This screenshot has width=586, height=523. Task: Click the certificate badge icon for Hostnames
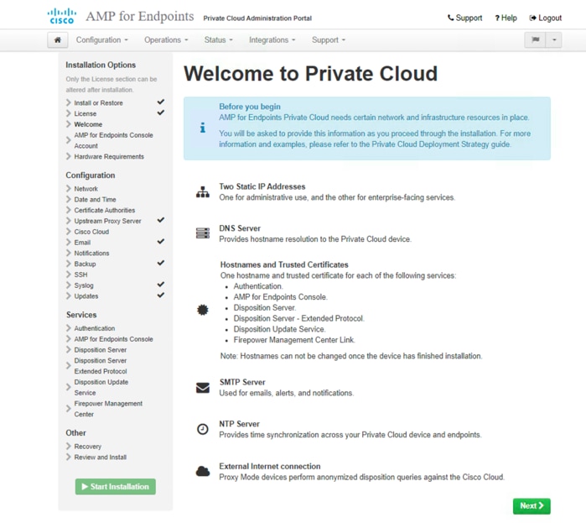(x=203, y=310)
